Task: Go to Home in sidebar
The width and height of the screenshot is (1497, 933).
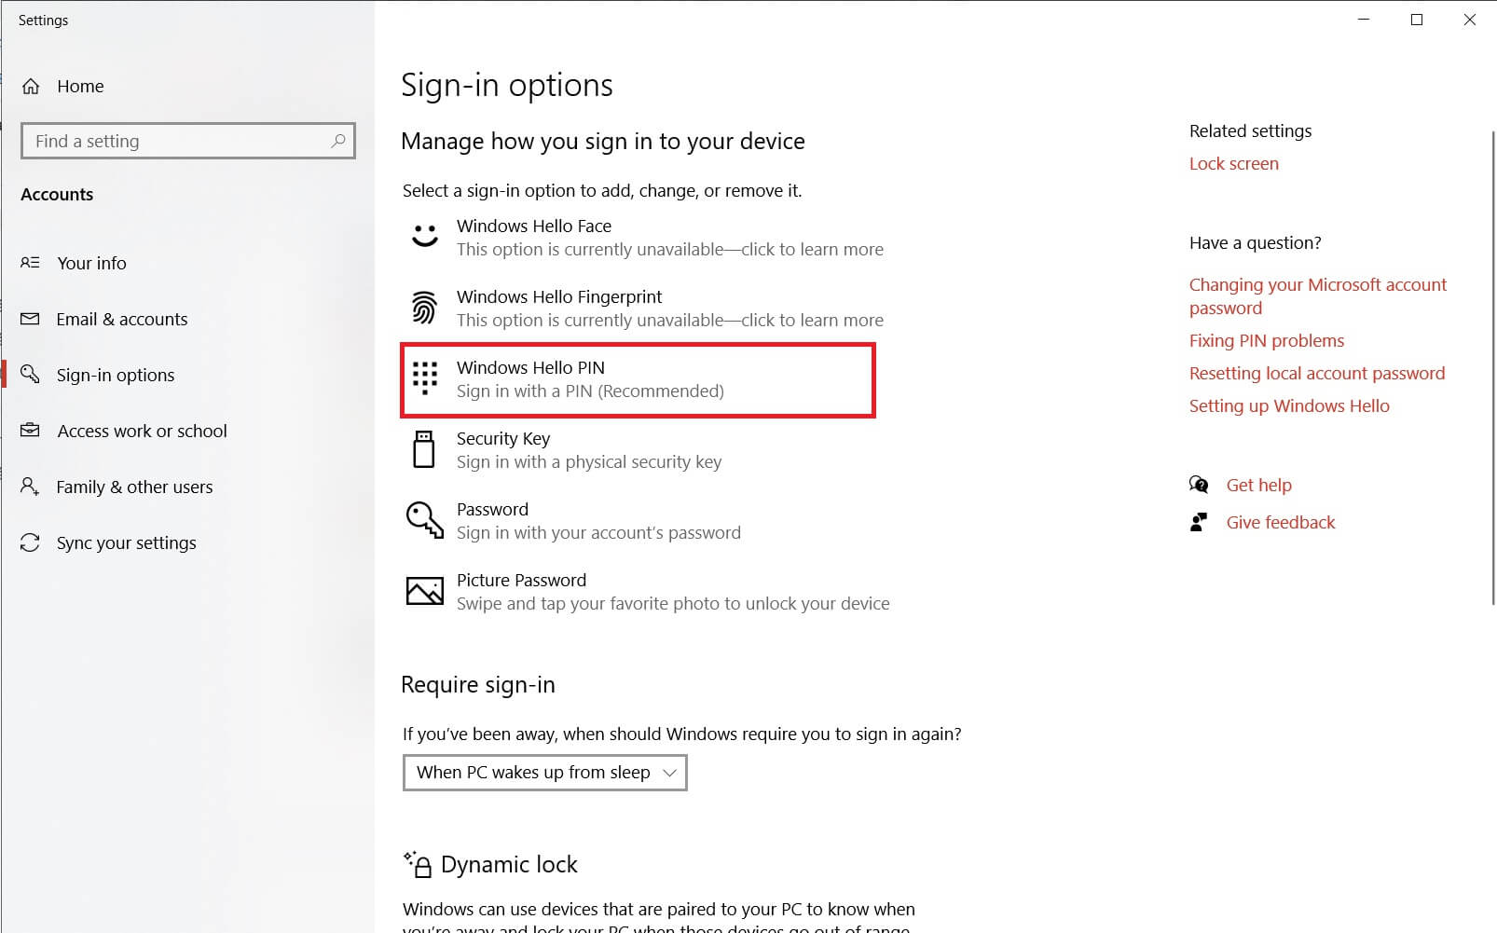Action: tap(80, 87)
